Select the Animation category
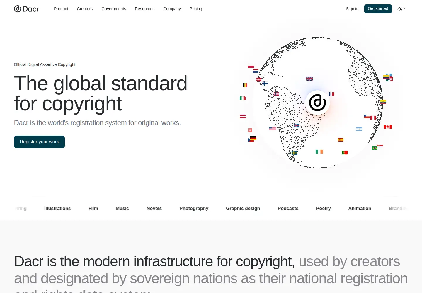The image size is (422, 293). click(360, 209)
